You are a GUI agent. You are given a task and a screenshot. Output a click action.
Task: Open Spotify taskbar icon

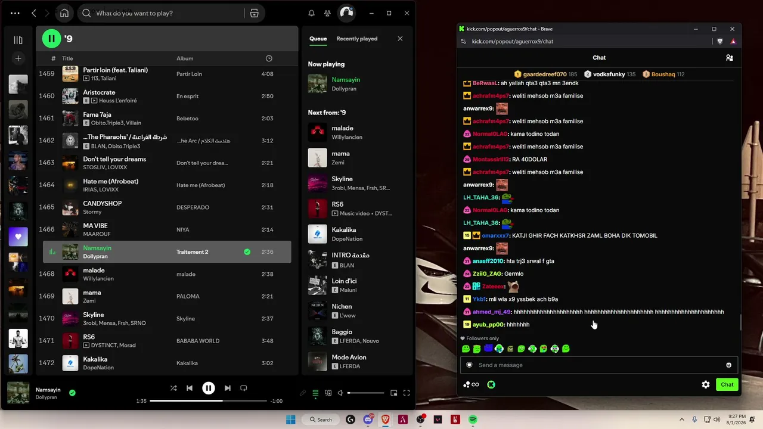(473, 419)
